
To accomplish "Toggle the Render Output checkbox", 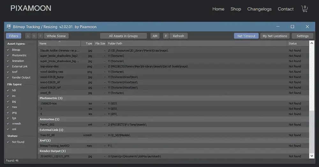I will click(8, 77).
